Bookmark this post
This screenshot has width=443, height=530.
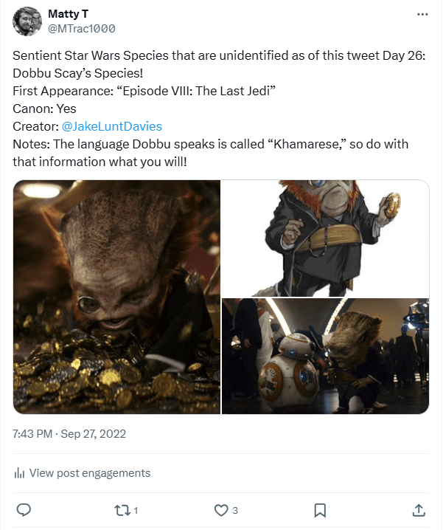(320, 510)
